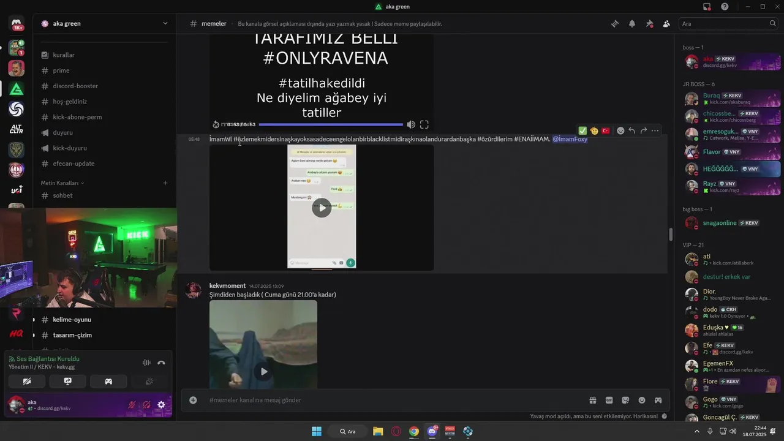784x441 pixels.
Task: Toggle camera in voice panel
Action: pyautogui.click(x=27, y=381)
